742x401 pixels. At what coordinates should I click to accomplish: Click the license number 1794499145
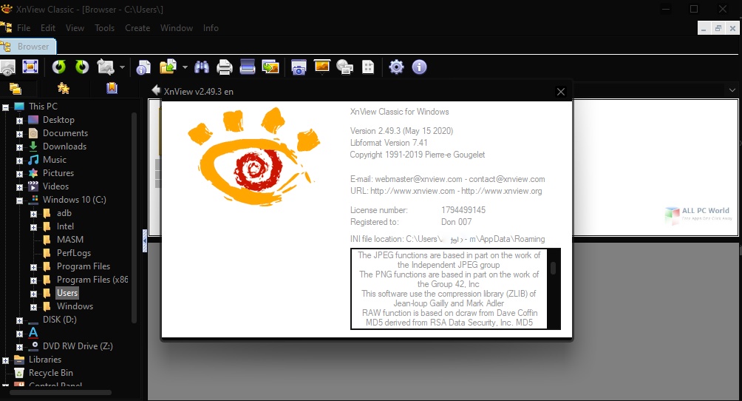pyautogui.click(x=463, y=210)
